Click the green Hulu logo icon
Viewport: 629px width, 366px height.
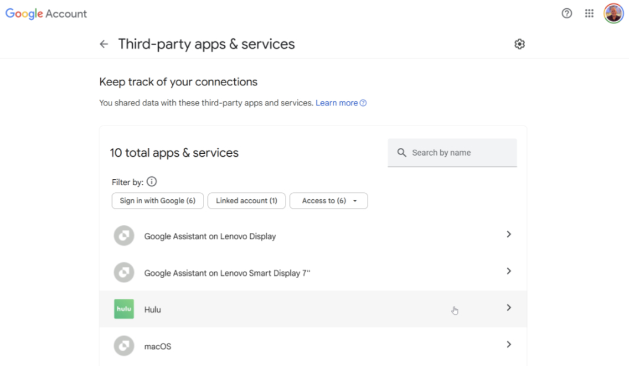coord(124,309)
